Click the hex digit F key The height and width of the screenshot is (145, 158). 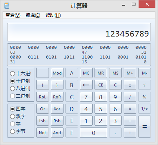pos(72,133)
